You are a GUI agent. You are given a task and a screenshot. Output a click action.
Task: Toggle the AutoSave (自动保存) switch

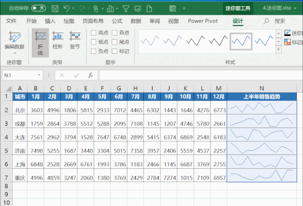point(38,8)
